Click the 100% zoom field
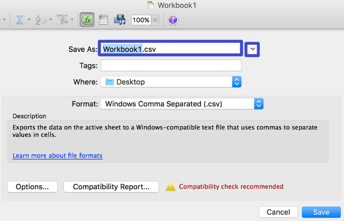The width and height of the screenshot is (344, 221). (141, 20)
